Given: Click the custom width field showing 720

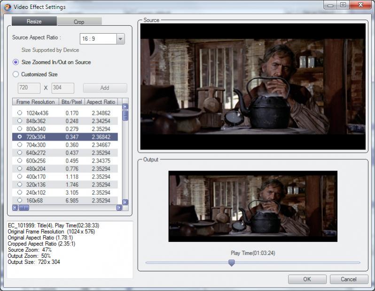Looking at the screenshot, I should pos(29,88).
